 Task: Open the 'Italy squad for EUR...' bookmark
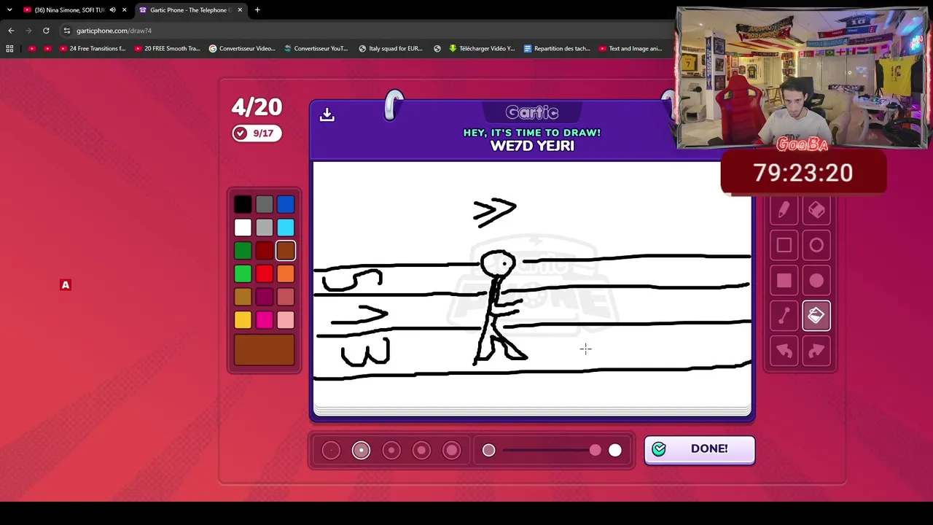(391, 49)
